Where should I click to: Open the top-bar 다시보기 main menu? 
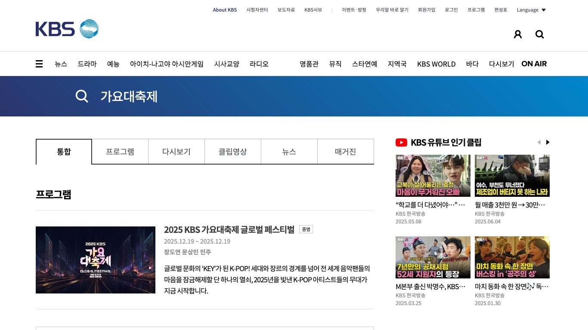pos(501,64)
